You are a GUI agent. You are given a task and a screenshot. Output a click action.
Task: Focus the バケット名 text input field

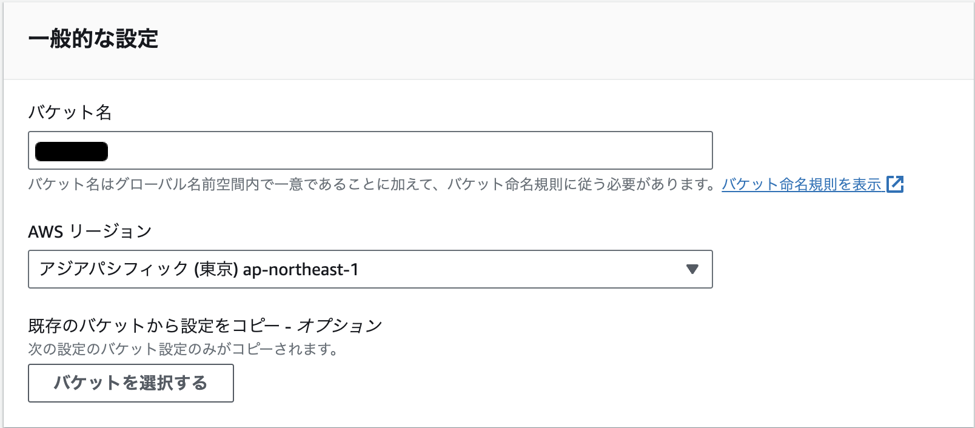click(370, 150)
